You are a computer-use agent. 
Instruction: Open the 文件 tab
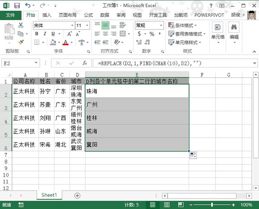pyautogui.click(x=10, y=15)
